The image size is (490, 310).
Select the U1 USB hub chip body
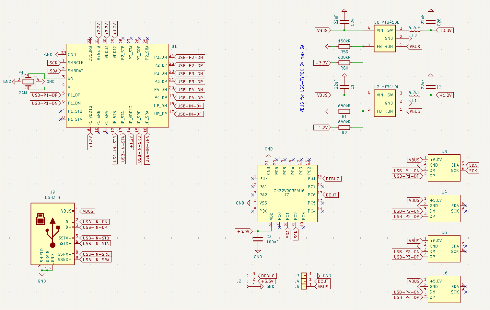[x=117, y=85]
